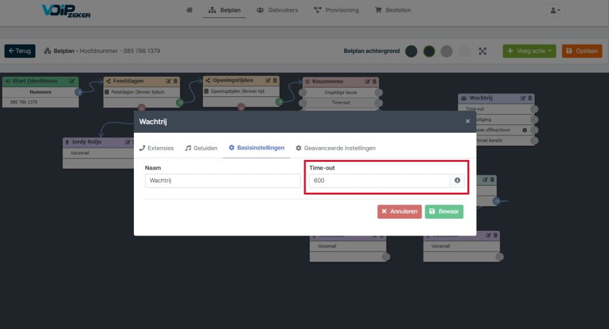
Task: Click the green output connector of Openingstijden
Action: pyautogui.click(x=279, y=102)
